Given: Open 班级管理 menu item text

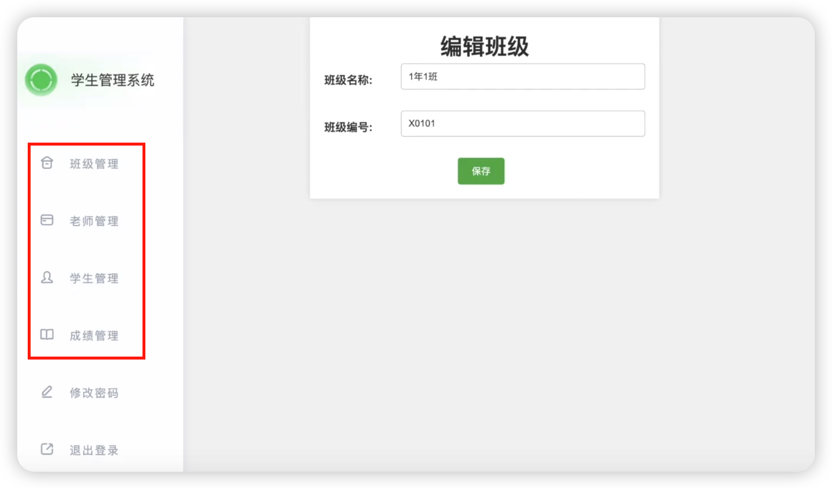Looking at the screenshot, I should click(x=94, y=164).
